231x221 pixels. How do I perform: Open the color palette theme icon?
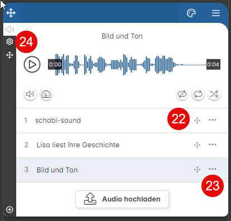pyautogui.click(x=191, y=13)
